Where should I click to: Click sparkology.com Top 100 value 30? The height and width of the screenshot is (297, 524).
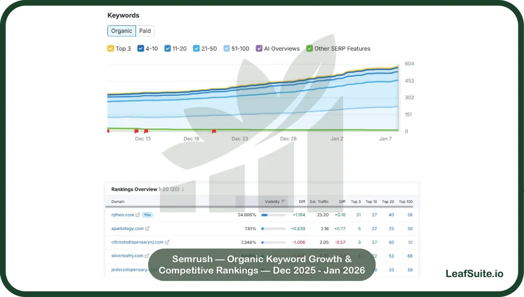(410, 229)
